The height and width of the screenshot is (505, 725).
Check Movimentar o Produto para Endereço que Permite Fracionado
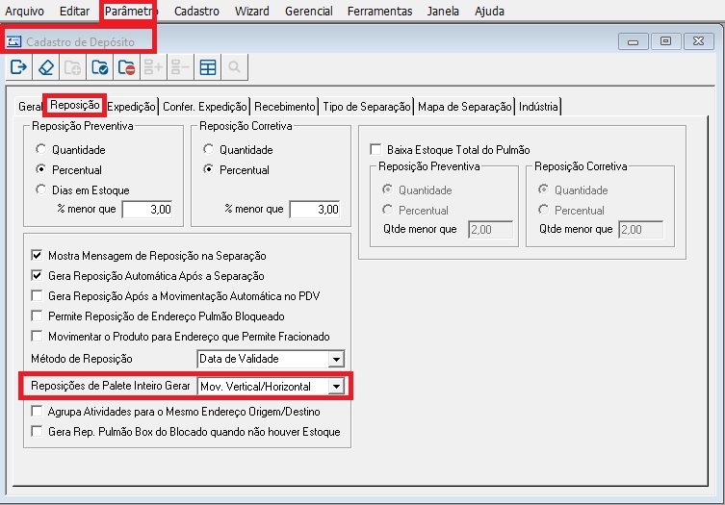[x=37, y=336]
